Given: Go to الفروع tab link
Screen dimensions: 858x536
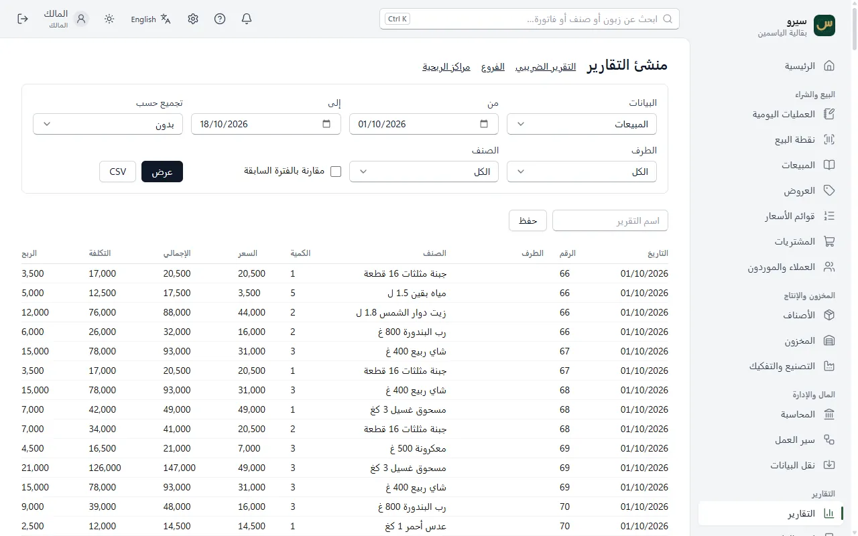Looking at the screenshot, I should [493, 67].
